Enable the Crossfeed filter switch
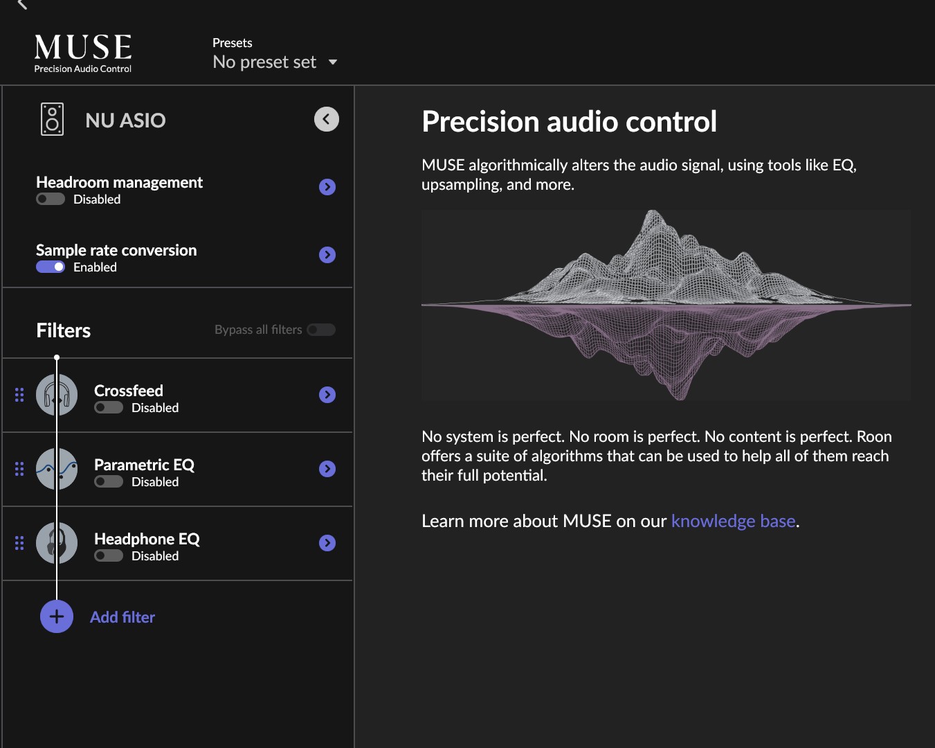The width and height of the screenshot is (935, 748). tap(109, 408)
